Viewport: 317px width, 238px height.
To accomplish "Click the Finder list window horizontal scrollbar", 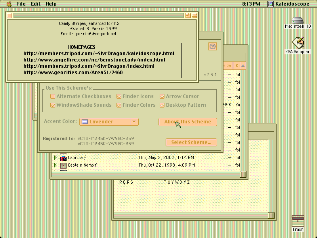I will pyautogui.click(x=145, y=174).
